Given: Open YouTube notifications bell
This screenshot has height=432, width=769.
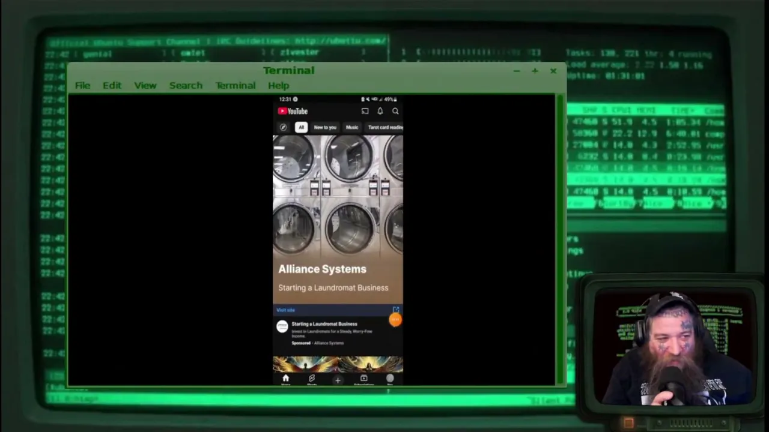Looking at the screenshot, I should [380, 111].
